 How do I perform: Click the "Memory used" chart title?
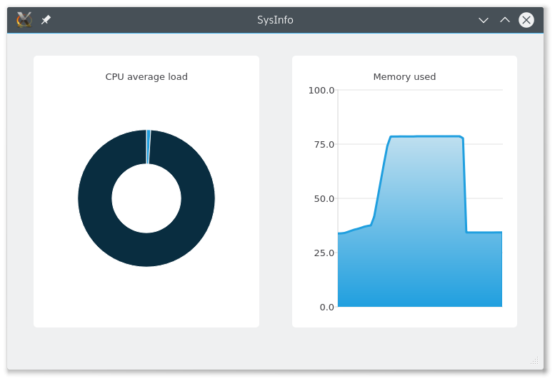click(x=404, y=77)
